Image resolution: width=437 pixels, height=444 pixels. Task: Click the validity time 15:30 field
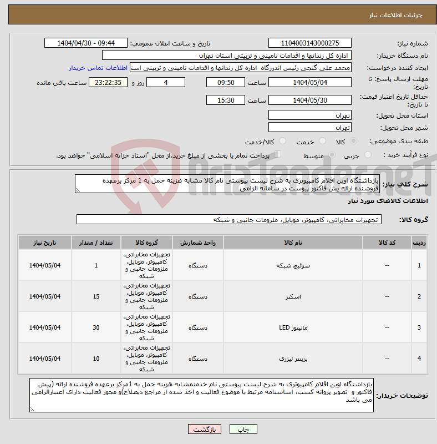[226, 100]
